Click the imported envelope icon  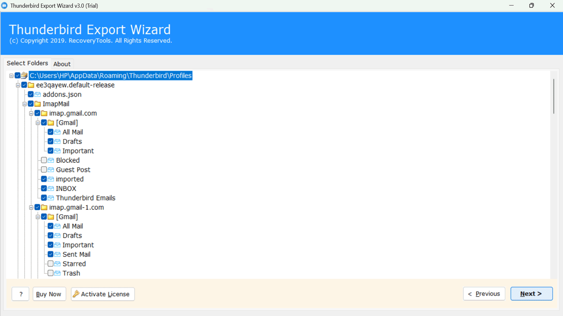point(51,180)
